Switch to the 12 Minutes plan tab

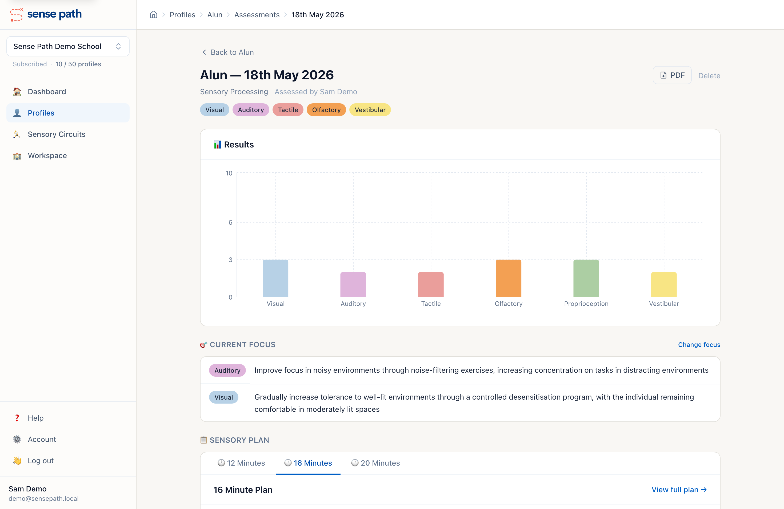pos(241,463)
